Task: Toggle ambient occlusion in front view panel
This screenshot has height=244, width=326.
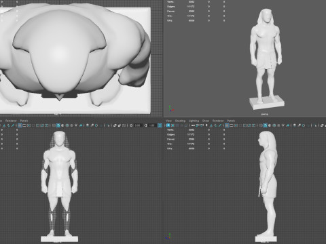Action: point(88,125)
